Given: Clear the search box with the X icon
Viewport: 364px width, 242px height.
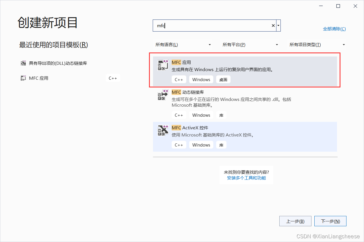Looking at the screenshot, I should [273, 26].
